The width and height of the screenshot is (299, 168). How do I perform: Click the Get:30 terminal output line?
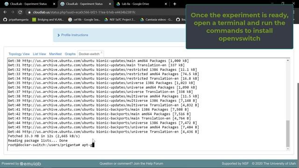click(x=98, y=61)
